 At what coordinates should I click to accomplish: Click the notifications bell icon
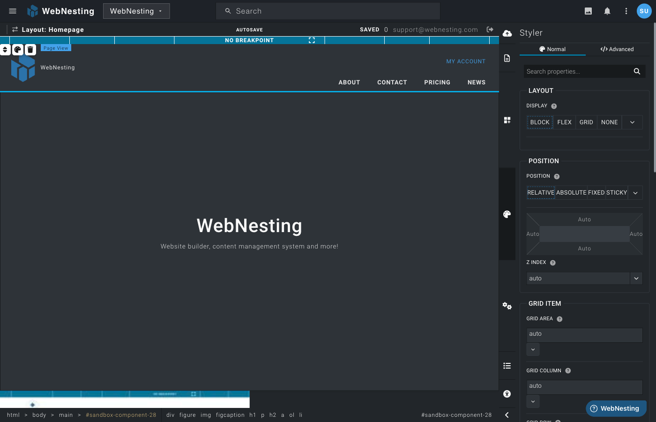pyautogui.click(x=607, y=11)
